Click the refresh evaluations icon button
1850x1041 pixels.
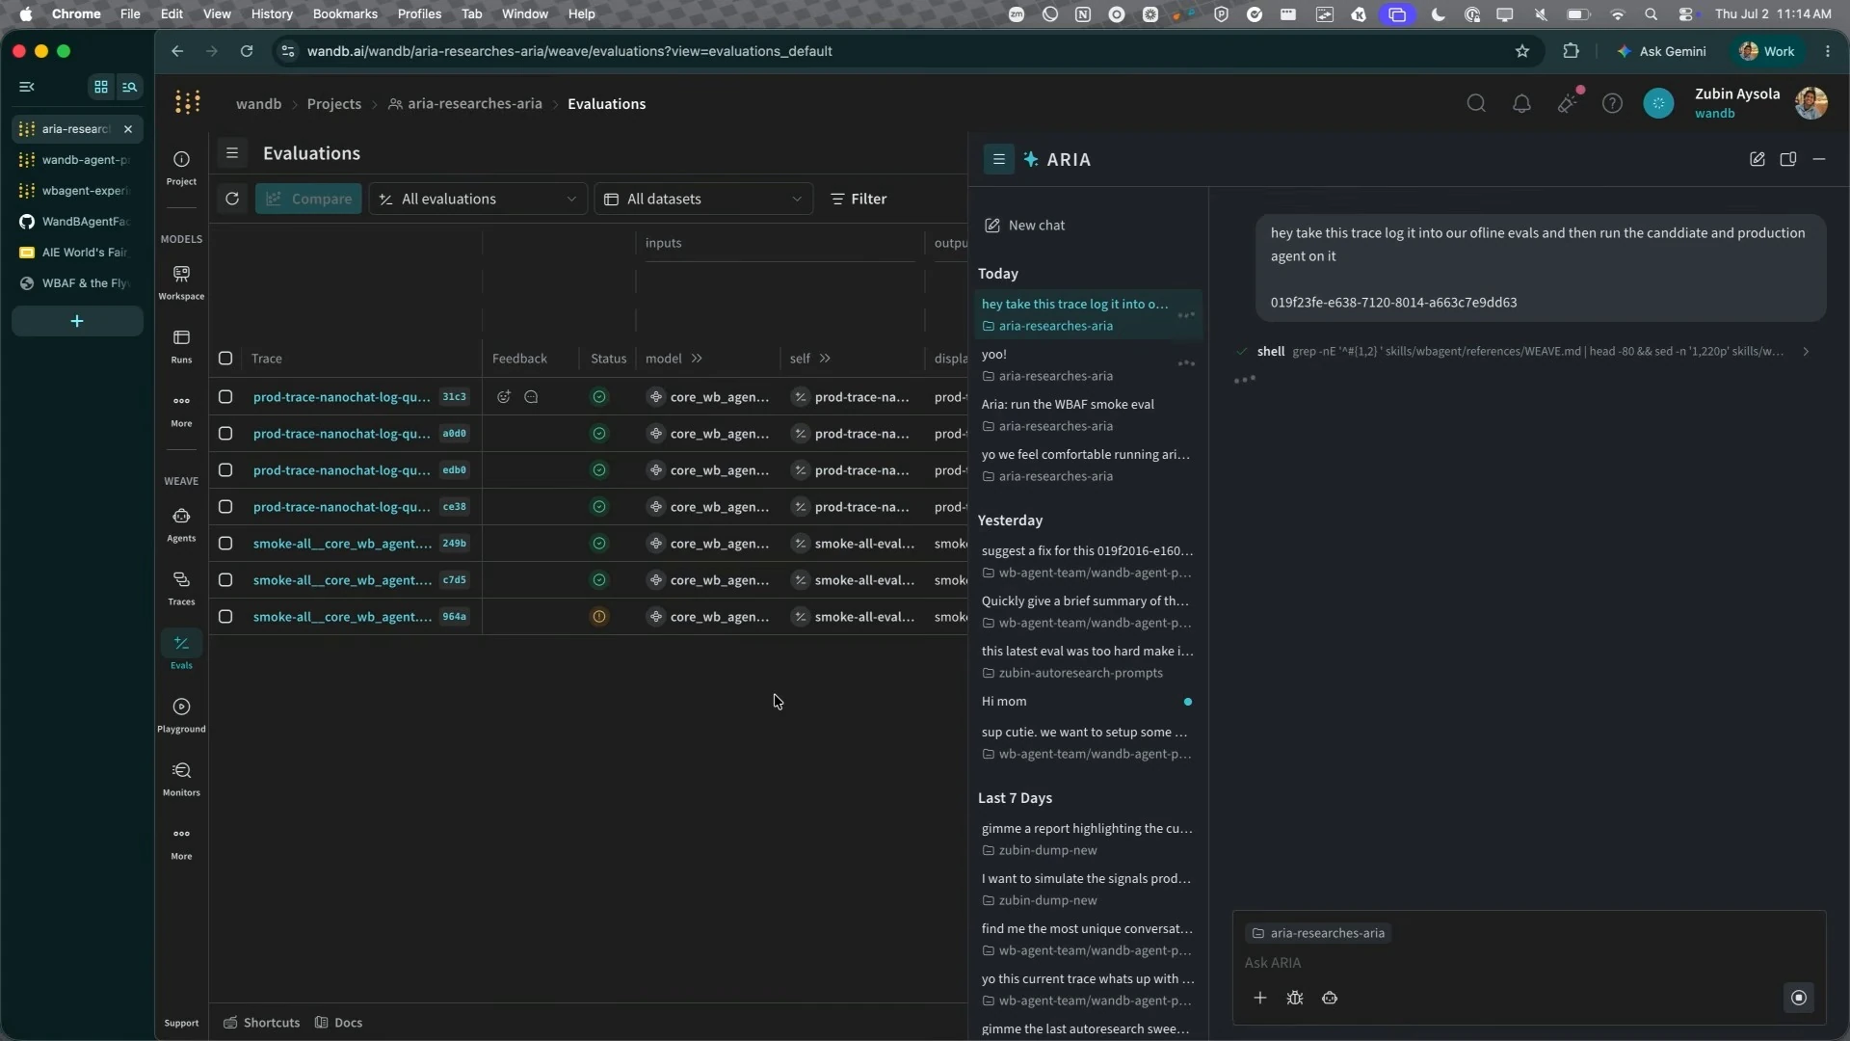tap(232, 199)
